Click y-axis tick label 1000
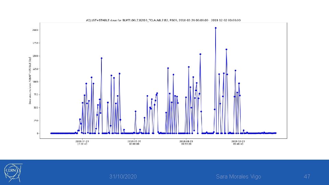Image resolution: width=329 pixels, height=185 pixels. pos(35,82)
